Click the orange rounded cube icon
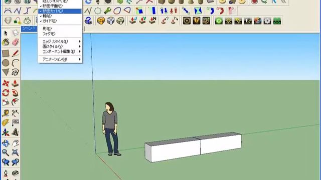This screenshot has height=180, width=321. tap(101, 21)
